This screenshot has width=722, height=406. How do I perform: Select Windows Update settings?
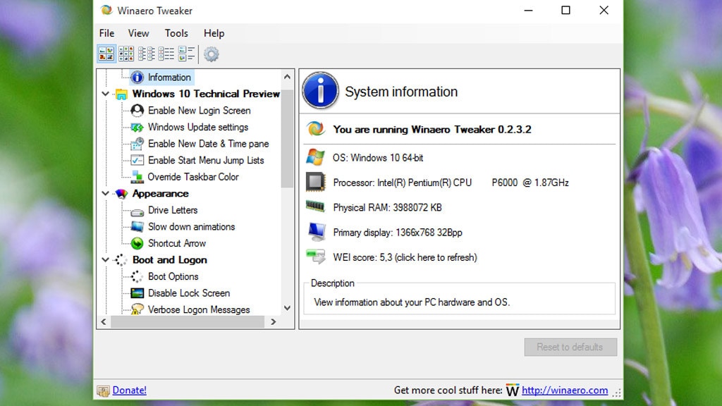click(x=198, y=127)
